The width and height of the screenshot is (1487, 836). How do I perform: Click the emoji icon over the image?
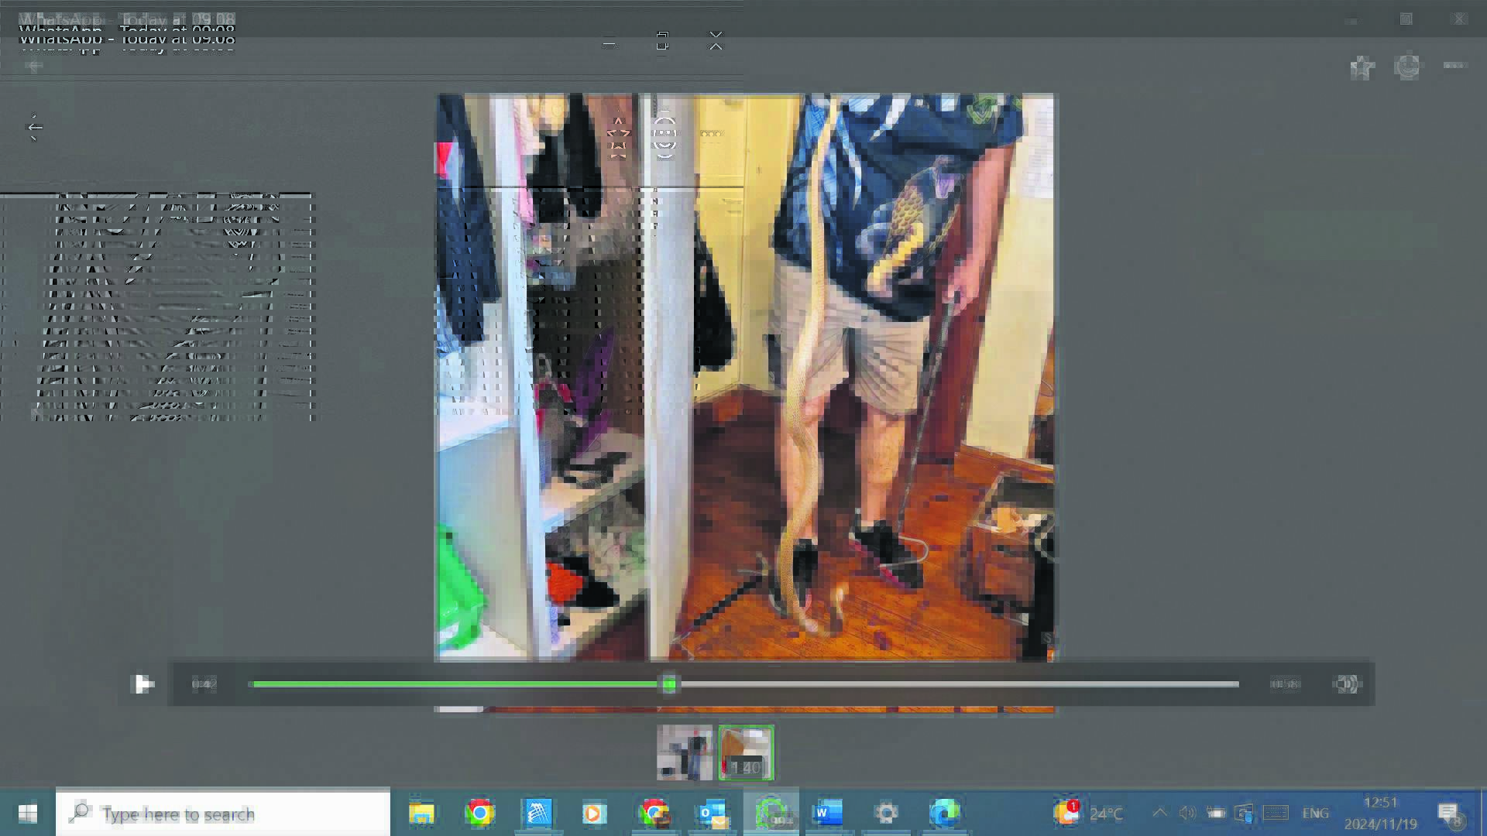click(x=664, y=137)
